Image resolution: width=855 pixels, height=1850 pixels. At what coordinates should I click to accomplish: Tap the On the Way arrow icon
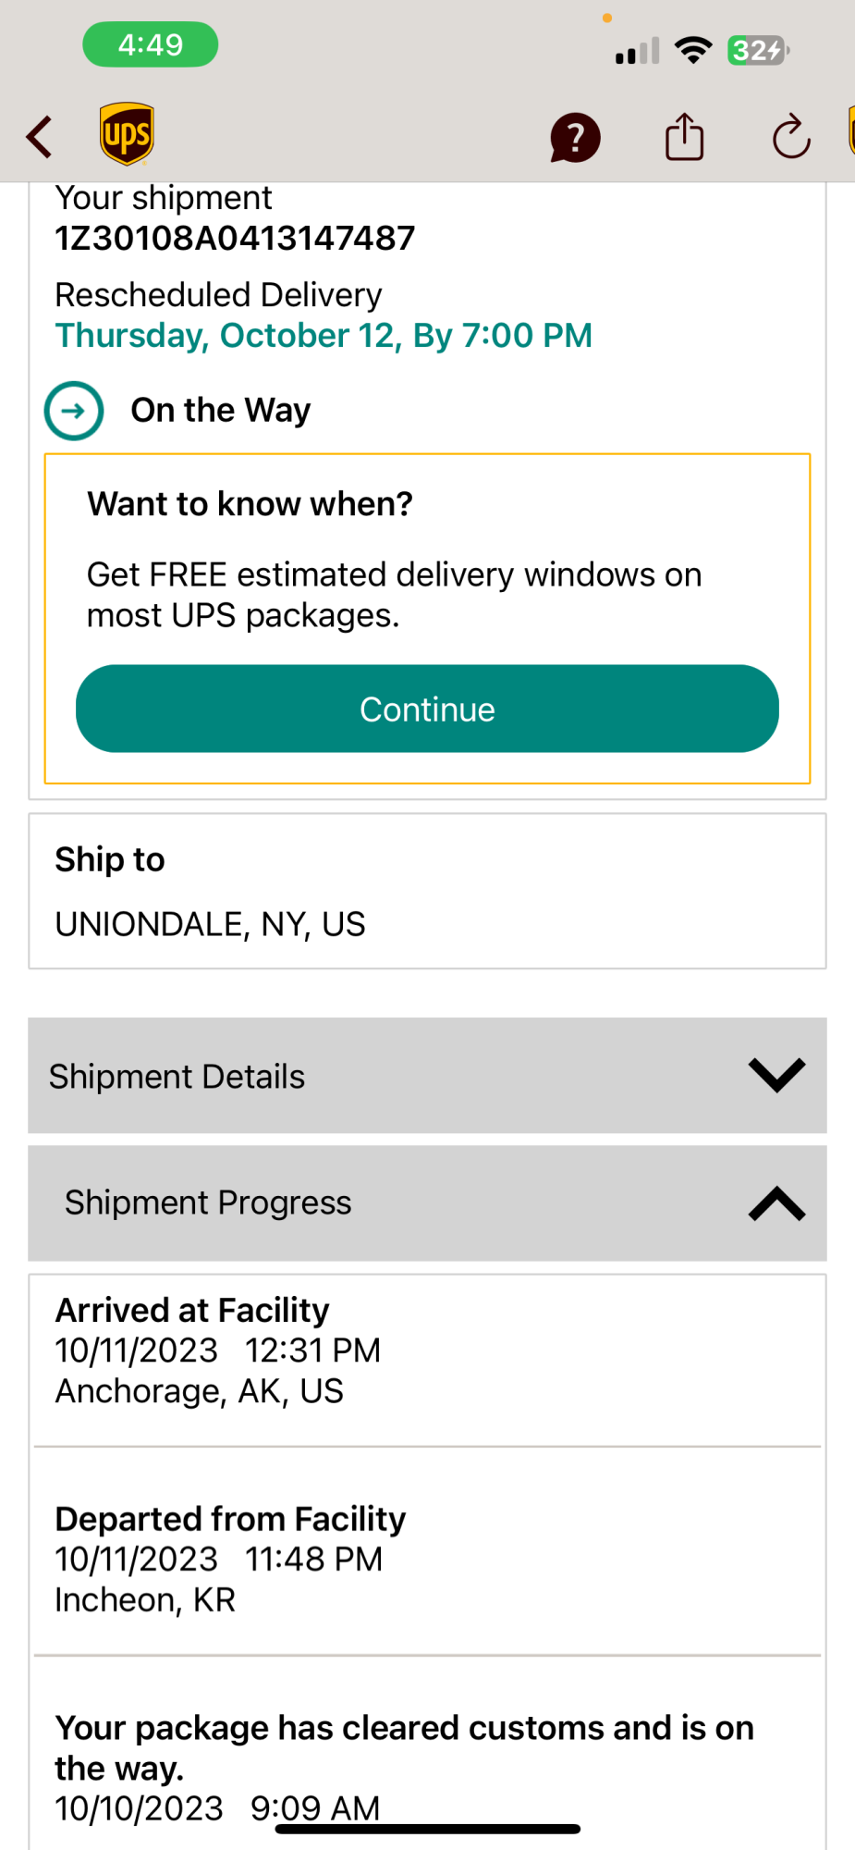point(74,411)
